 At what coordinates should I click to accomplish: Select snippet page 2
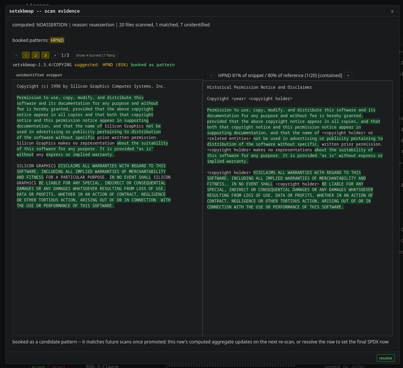[36, 55]
